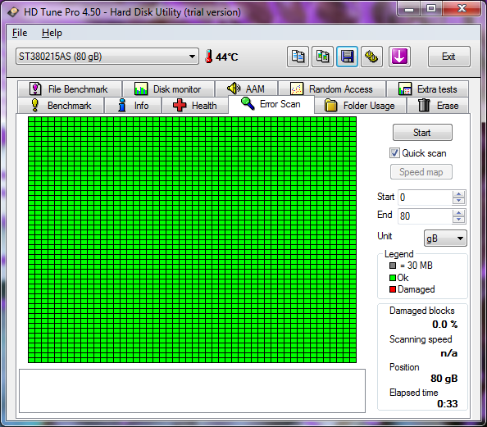Viewport: 487px width, 427px height.
Task: Click the Exit button
Action: (x=448, y=57)
